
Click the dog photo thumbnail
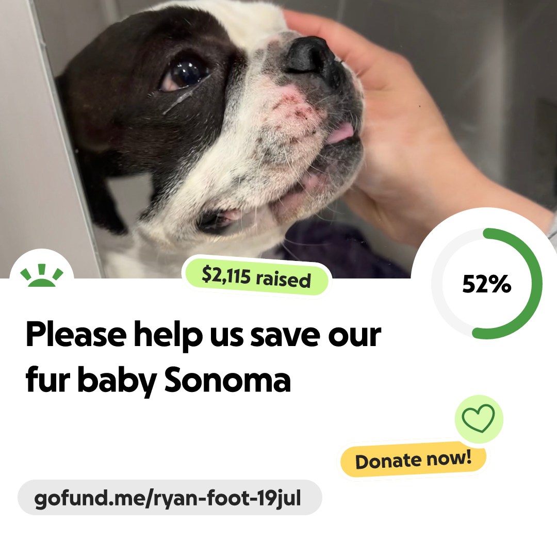click(278, 139)
